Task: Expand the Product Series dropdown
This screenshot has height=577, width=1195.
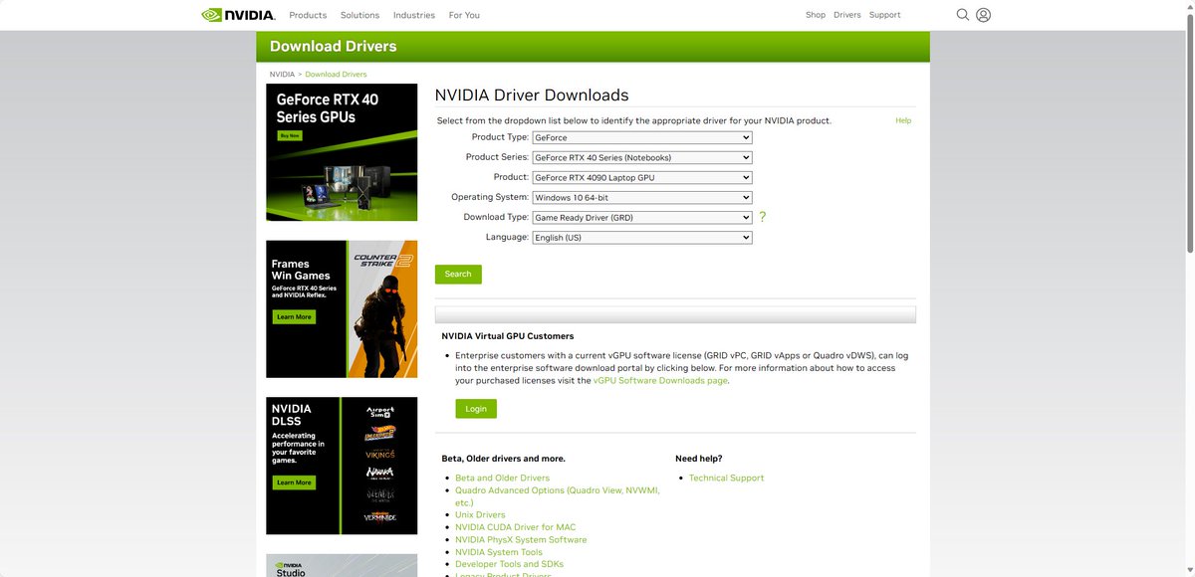Action: (641, 157)
